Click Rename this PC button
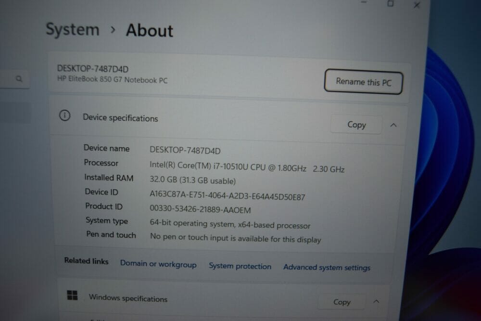The width and height of the screenshot is (481, 321). [x=364, y=82]
